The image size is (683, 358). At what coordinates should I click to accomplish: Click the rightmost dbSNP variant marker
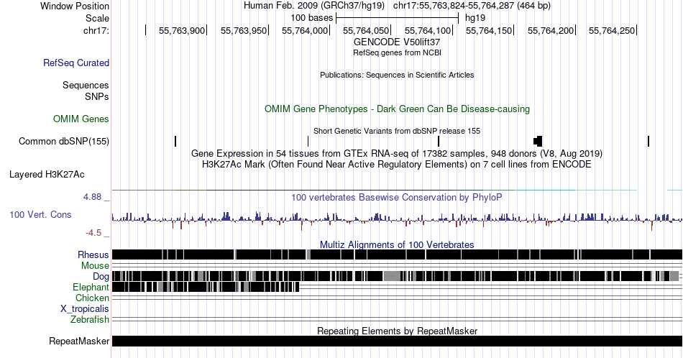coord(648,141)
